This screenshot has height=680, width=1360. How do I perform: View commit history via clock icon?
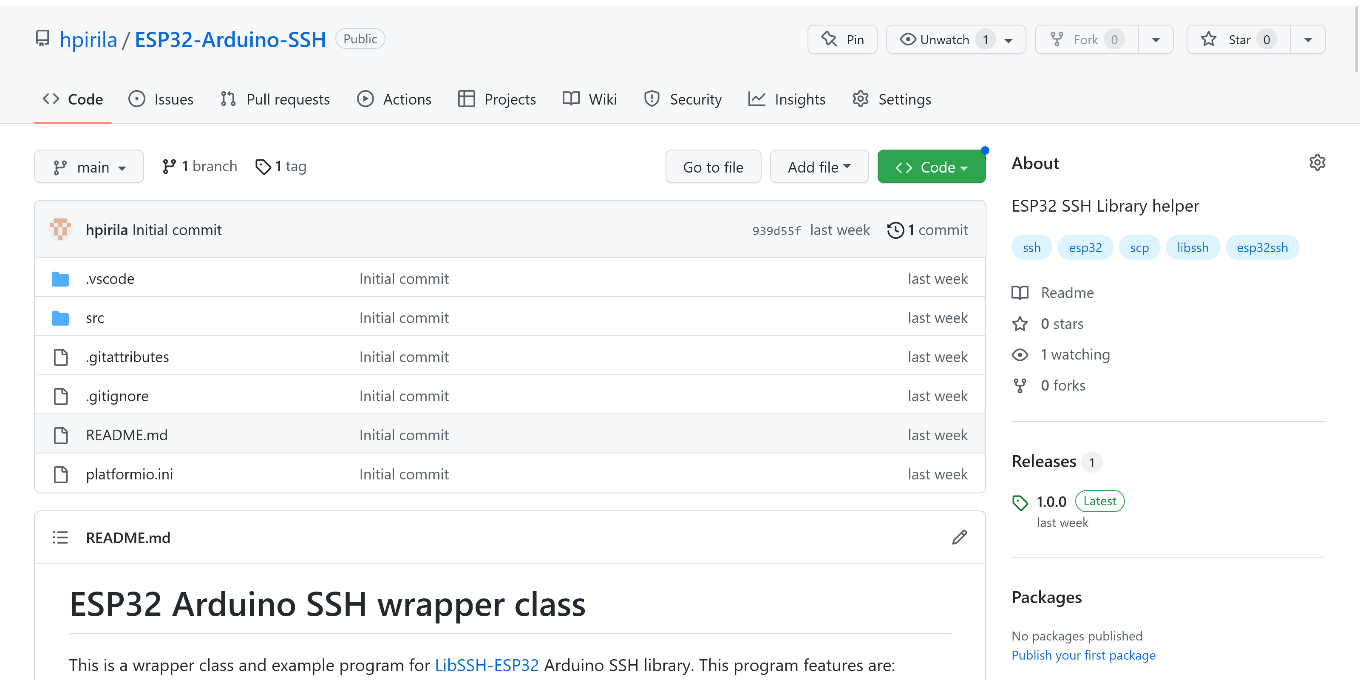pos(928,229)
